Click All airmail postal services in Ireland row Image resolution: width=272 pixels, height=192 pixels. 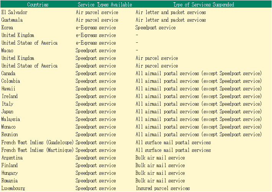coord(198,96)
